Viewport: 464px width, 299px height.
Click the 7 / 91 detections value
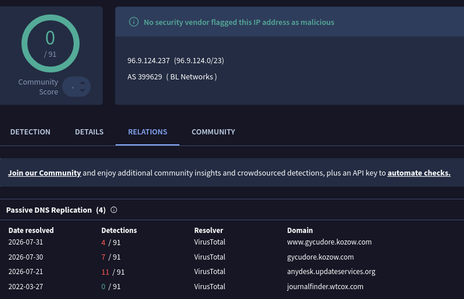point(111,257)
